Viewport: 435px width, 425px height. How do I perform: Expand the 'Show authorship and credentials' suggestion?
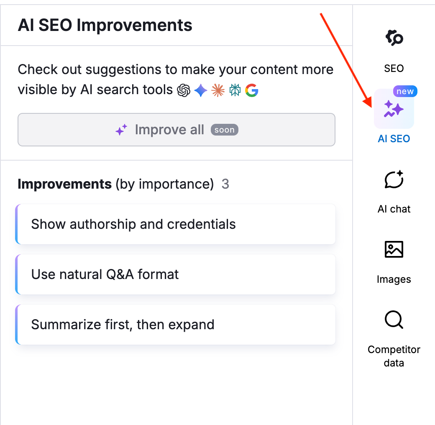(176, 224)
